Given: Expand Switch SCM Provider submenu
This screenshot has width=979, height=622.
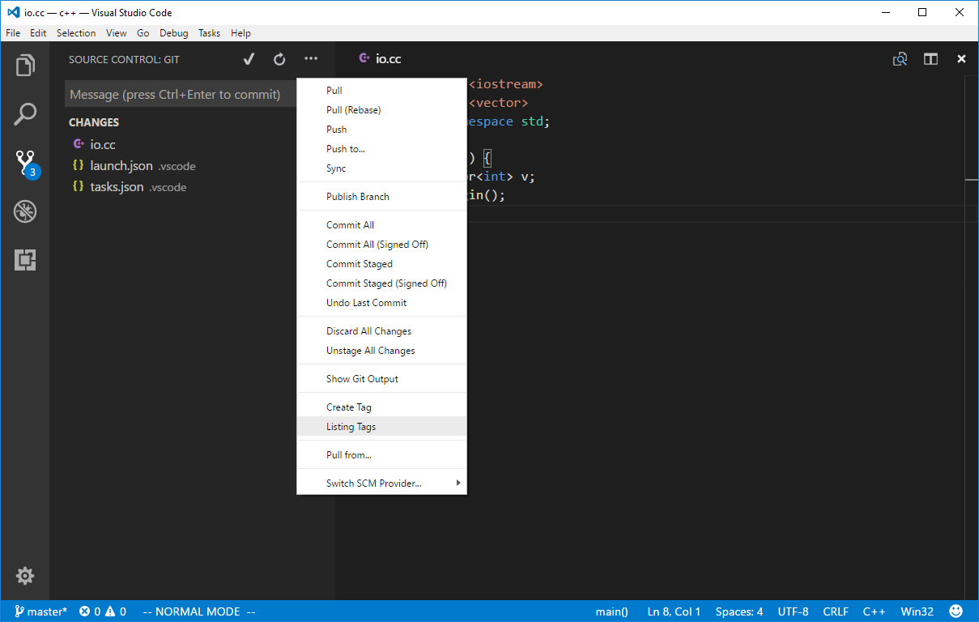Looking at the screenshot, I should point(381,484).
